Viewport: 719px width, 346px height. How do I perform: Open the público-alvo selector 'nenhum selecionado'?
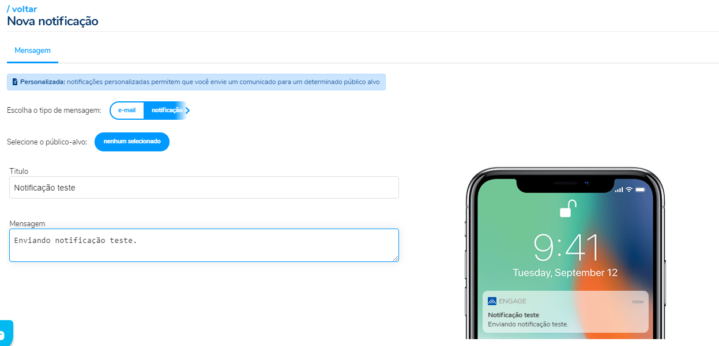(132, 142)
